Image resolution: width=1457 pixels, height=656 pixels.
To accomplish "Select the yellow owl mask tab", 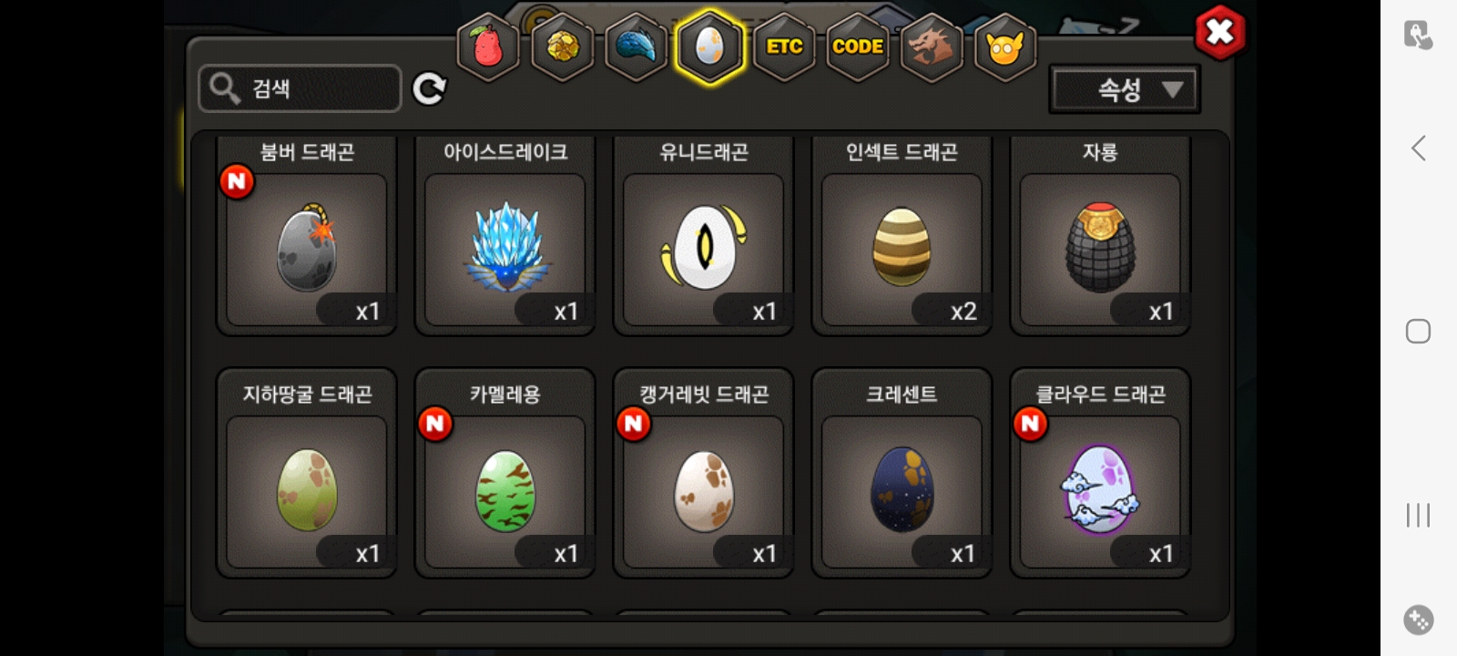I will 1005,46.
